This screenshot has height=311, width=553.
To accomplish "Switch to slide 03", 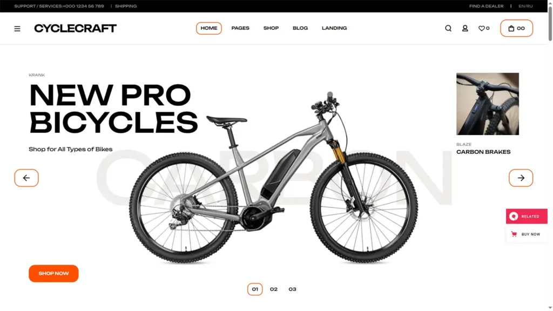I will click(292, 289).
